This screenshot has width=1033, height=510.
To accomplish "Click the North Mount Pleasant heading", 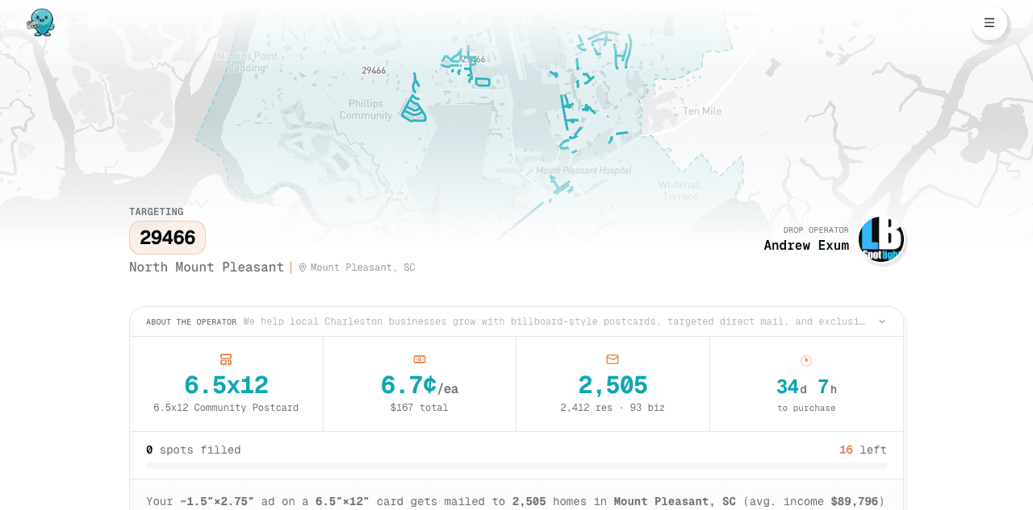I will 207,267.
